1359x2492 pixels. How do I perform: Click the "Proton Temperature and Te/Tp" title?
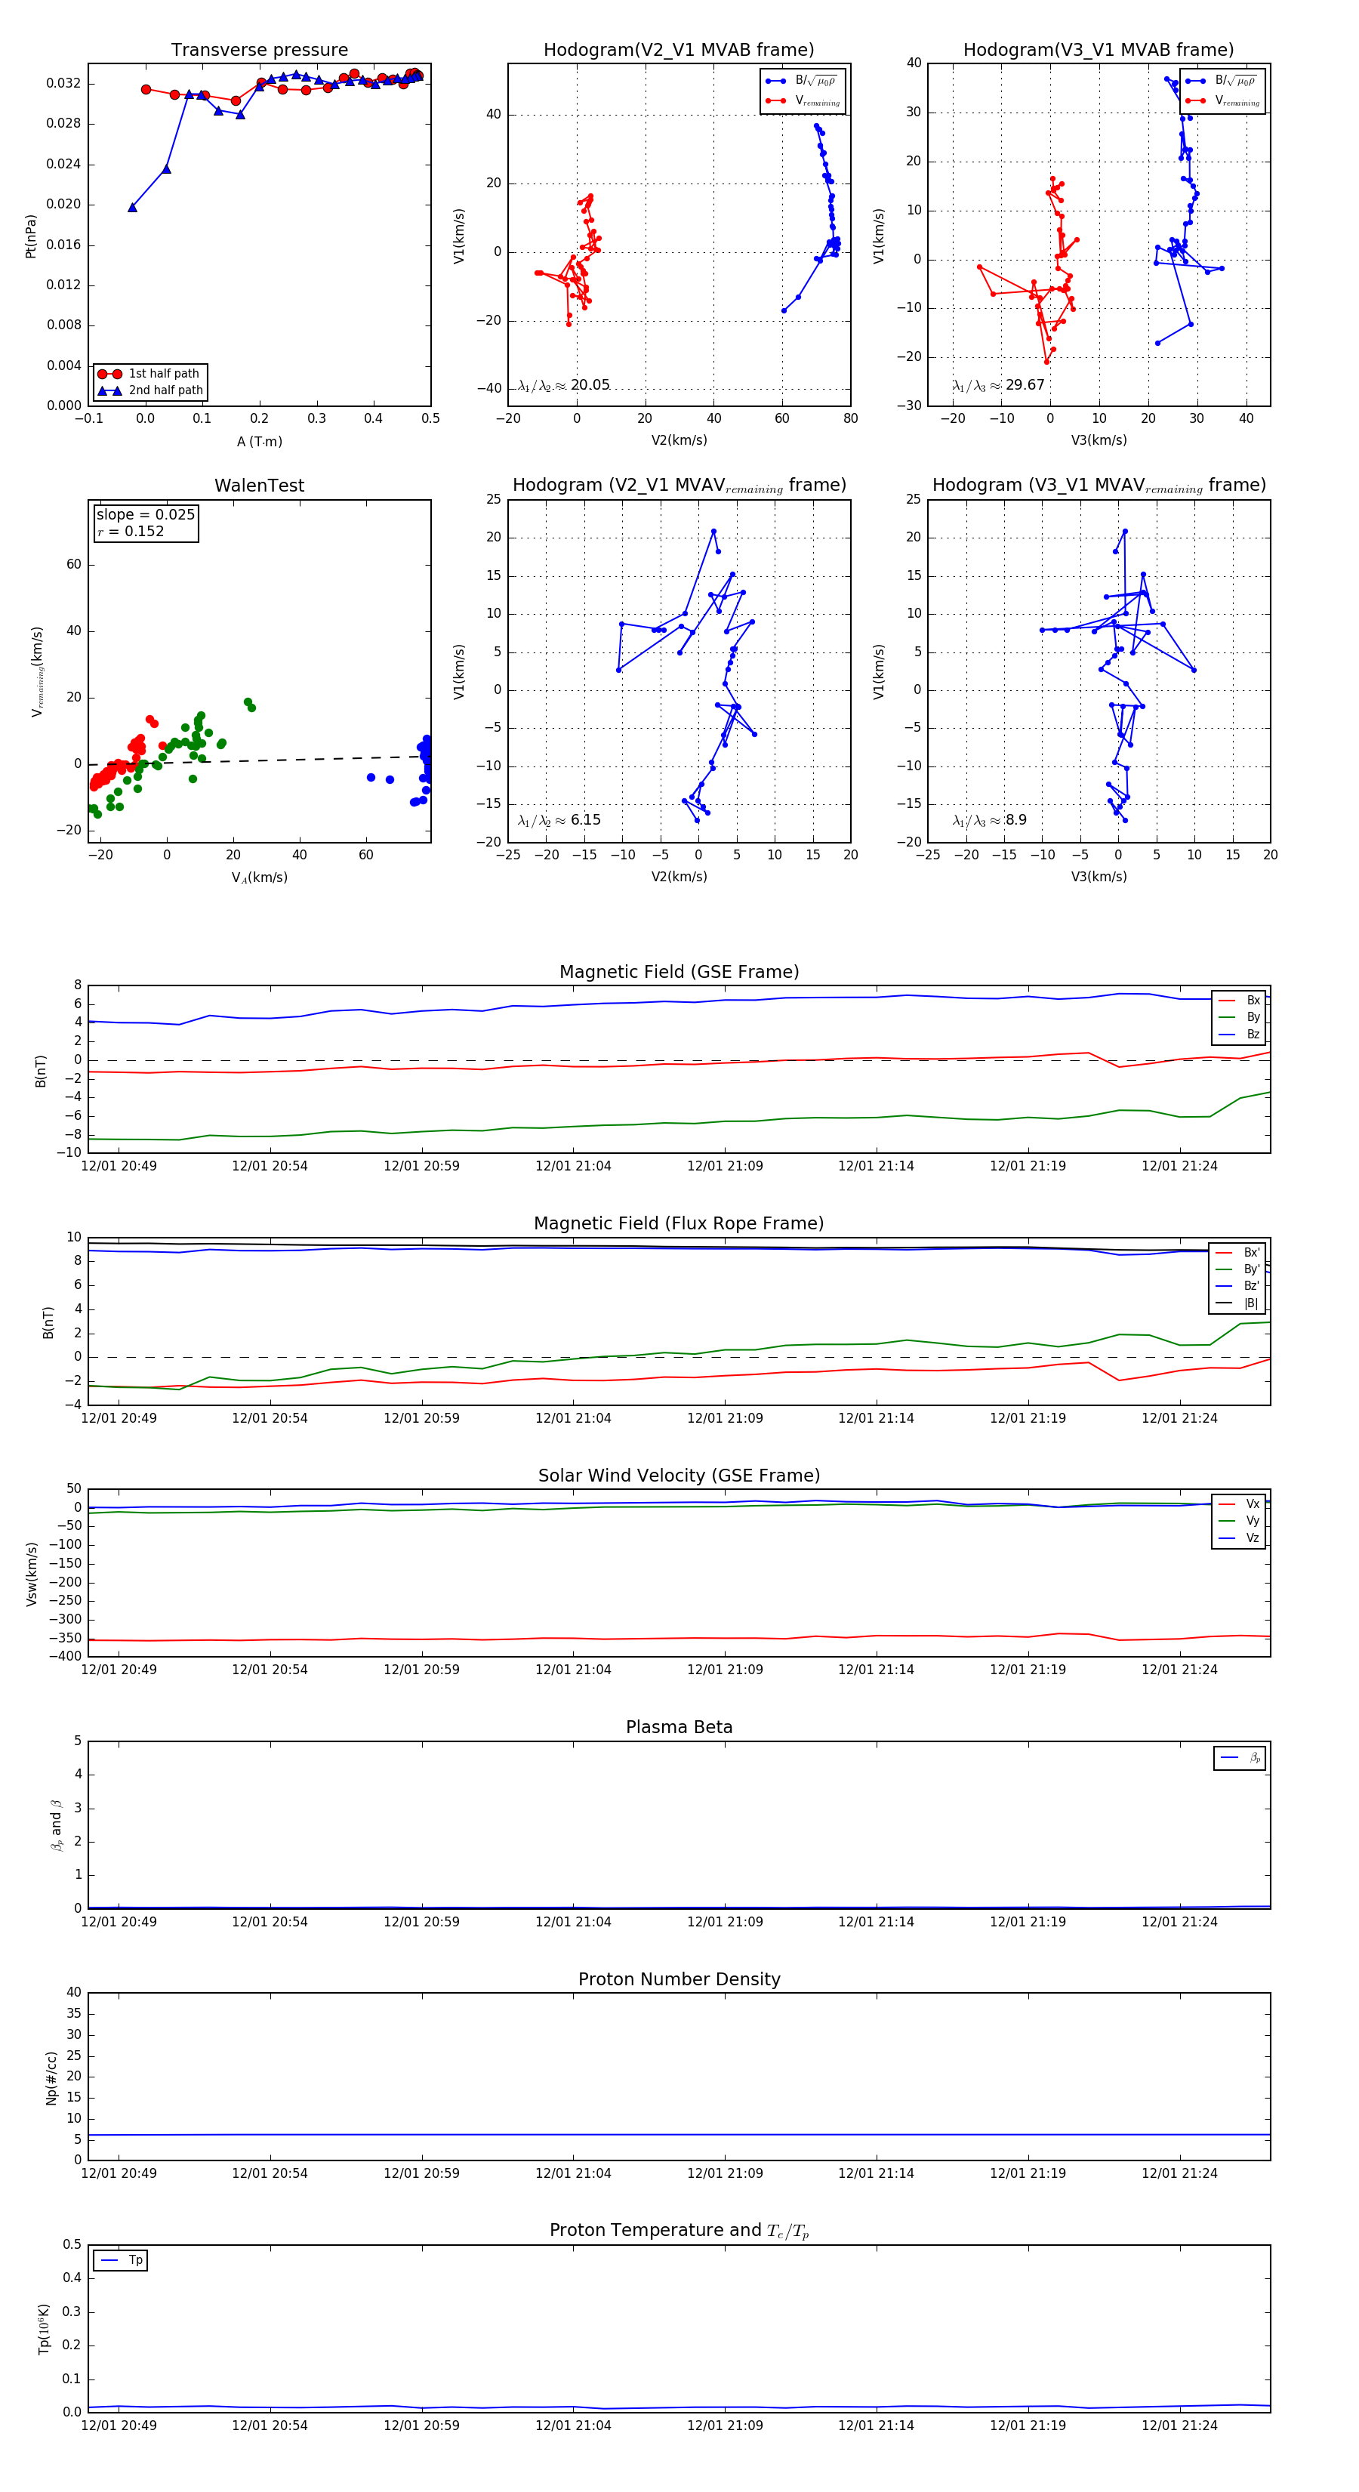pyautogui.click(x=679, y=2231)
